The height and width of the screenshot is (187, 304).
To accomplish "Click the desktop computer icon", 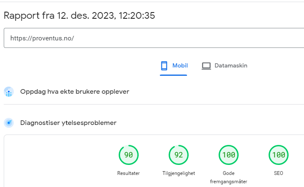I will [206, 66].
